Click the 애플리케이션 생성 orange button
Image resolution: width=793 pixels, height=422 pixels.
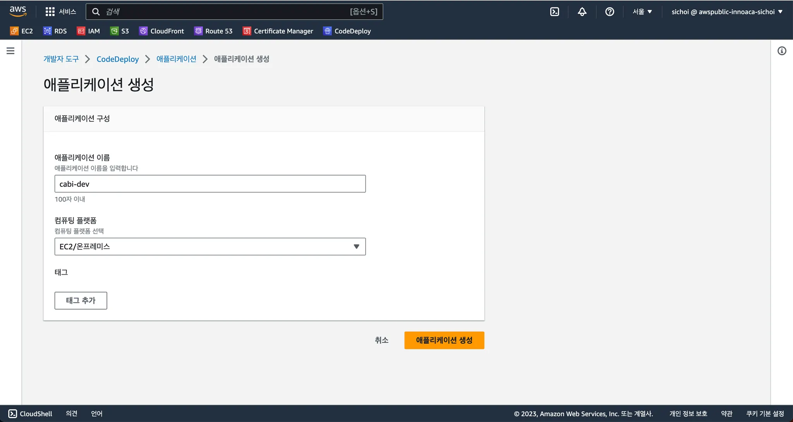click(x=444, y=340)
